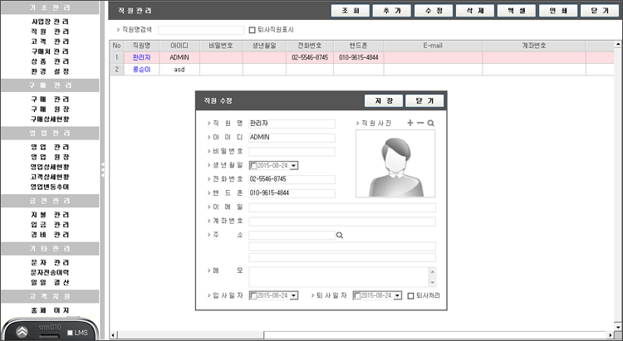
Task: Click the plus icon to add employee photo
Action: point(410,123)
